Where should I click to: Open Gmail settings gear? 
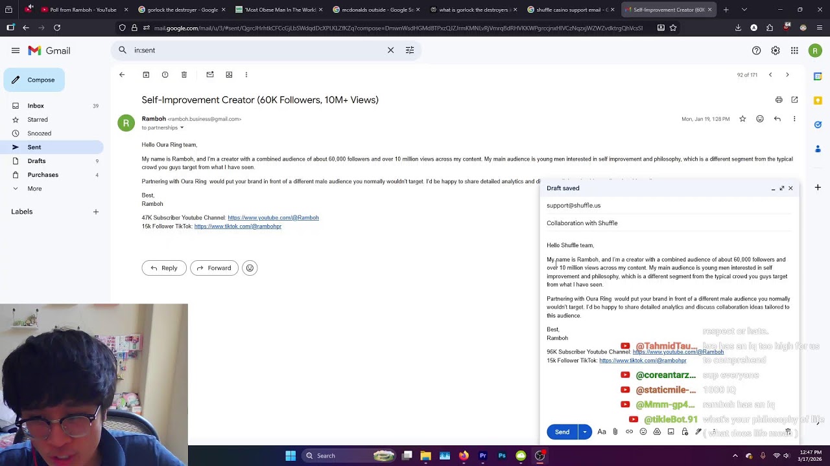tap(776, 50)
